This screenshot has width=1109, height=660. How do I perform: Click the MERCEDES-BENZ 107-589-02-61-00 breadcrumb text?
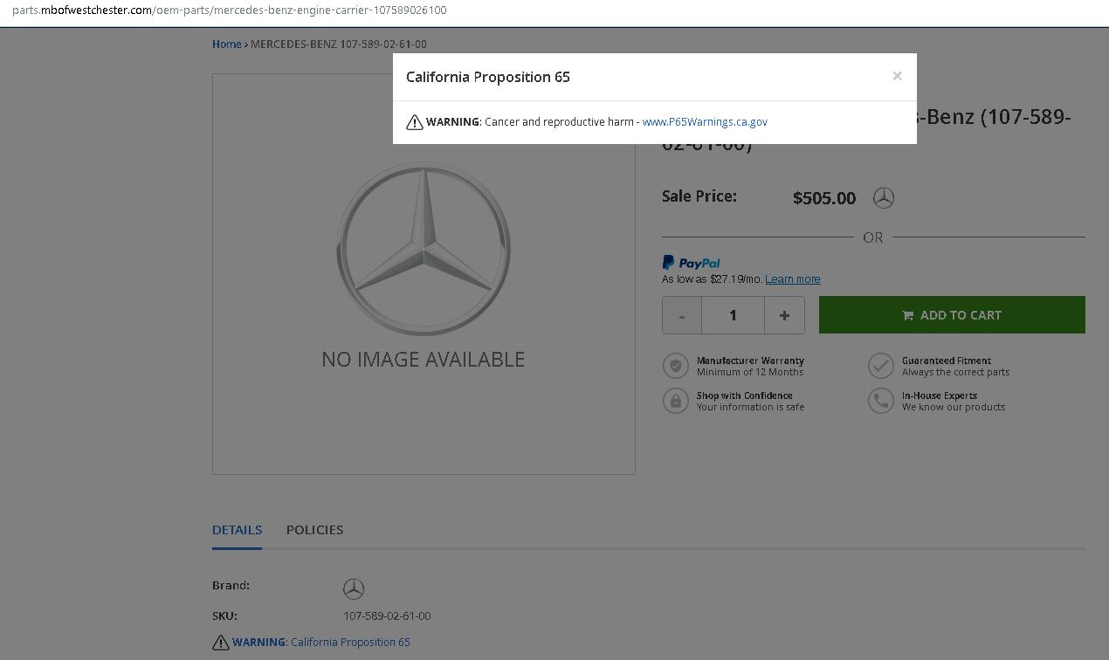click(339, 45)
